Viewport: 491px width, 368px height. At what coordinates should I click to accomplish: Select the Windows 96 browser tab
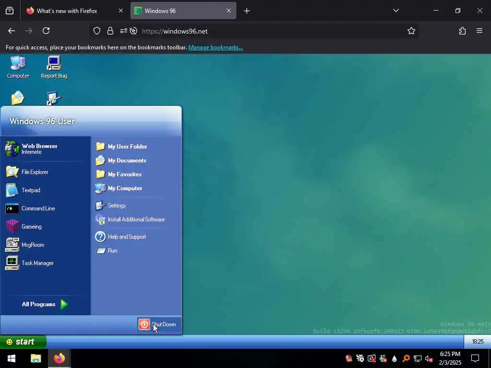[x=183, y=11]
